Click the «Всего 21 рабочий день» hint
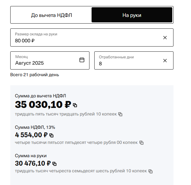 pos(34,75)
